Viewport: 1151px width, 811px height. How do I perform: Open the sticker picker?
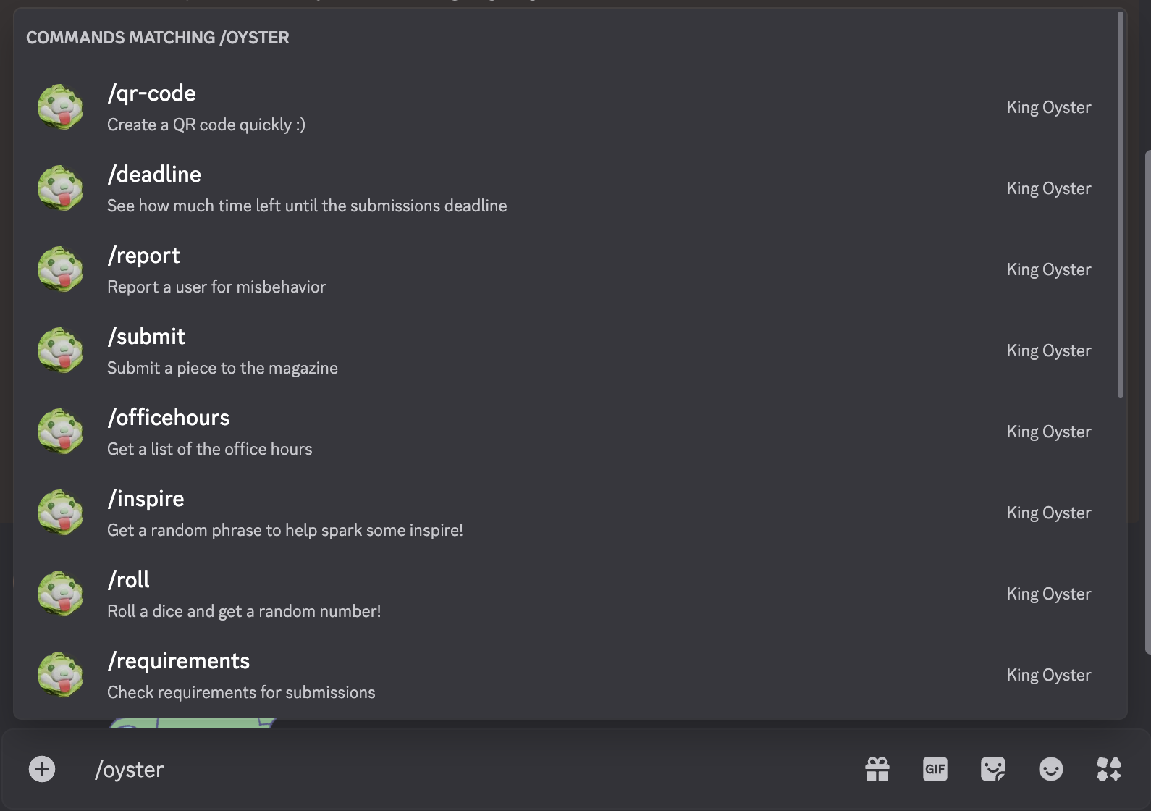pos(993,769)
